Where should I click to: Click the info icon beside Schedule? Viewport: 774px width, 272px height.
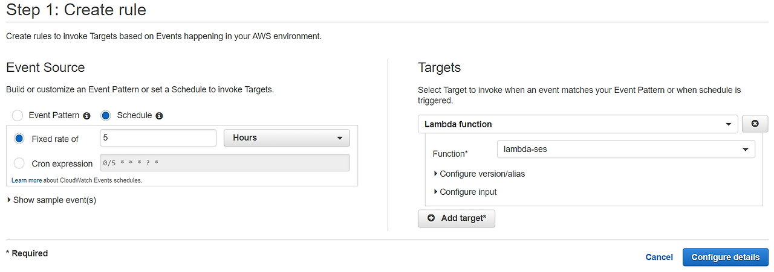pyautogui.click(x=159, y=115)
